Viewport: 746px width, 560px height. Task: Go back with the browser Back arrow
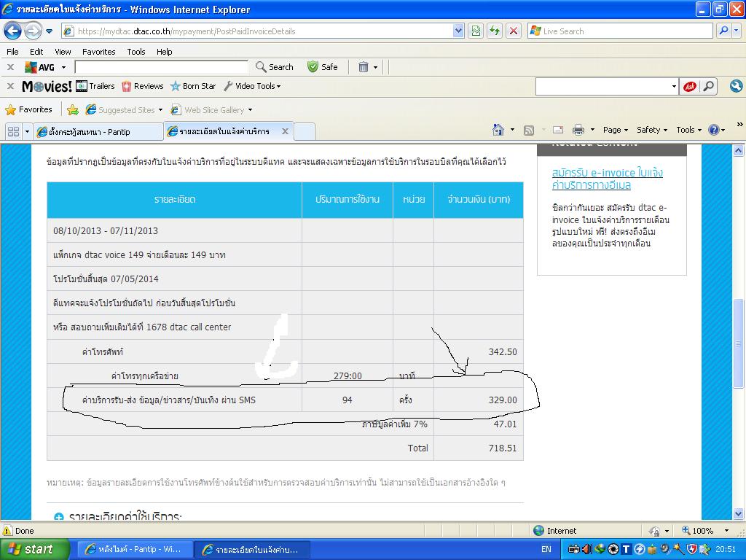click(x=13, y=31)
